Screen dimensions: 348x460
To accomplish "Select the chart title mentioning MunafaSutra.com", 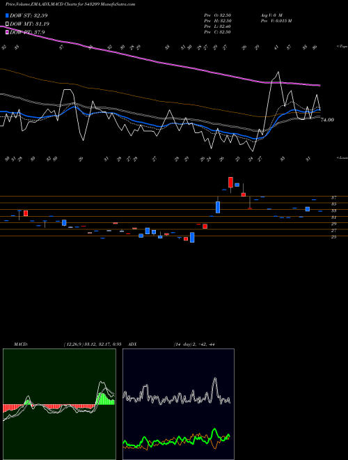I will pos(70,4).
